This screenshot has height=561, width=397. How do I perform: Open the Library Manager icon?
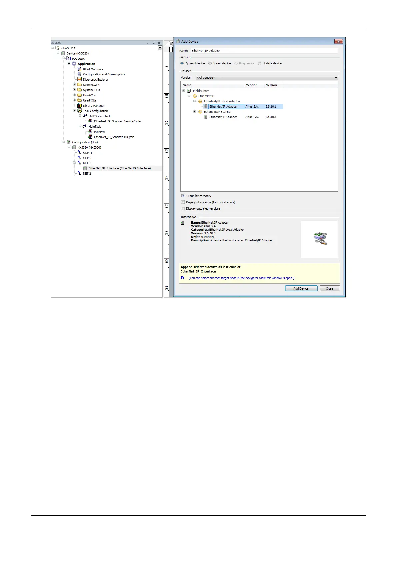(79, 105)
